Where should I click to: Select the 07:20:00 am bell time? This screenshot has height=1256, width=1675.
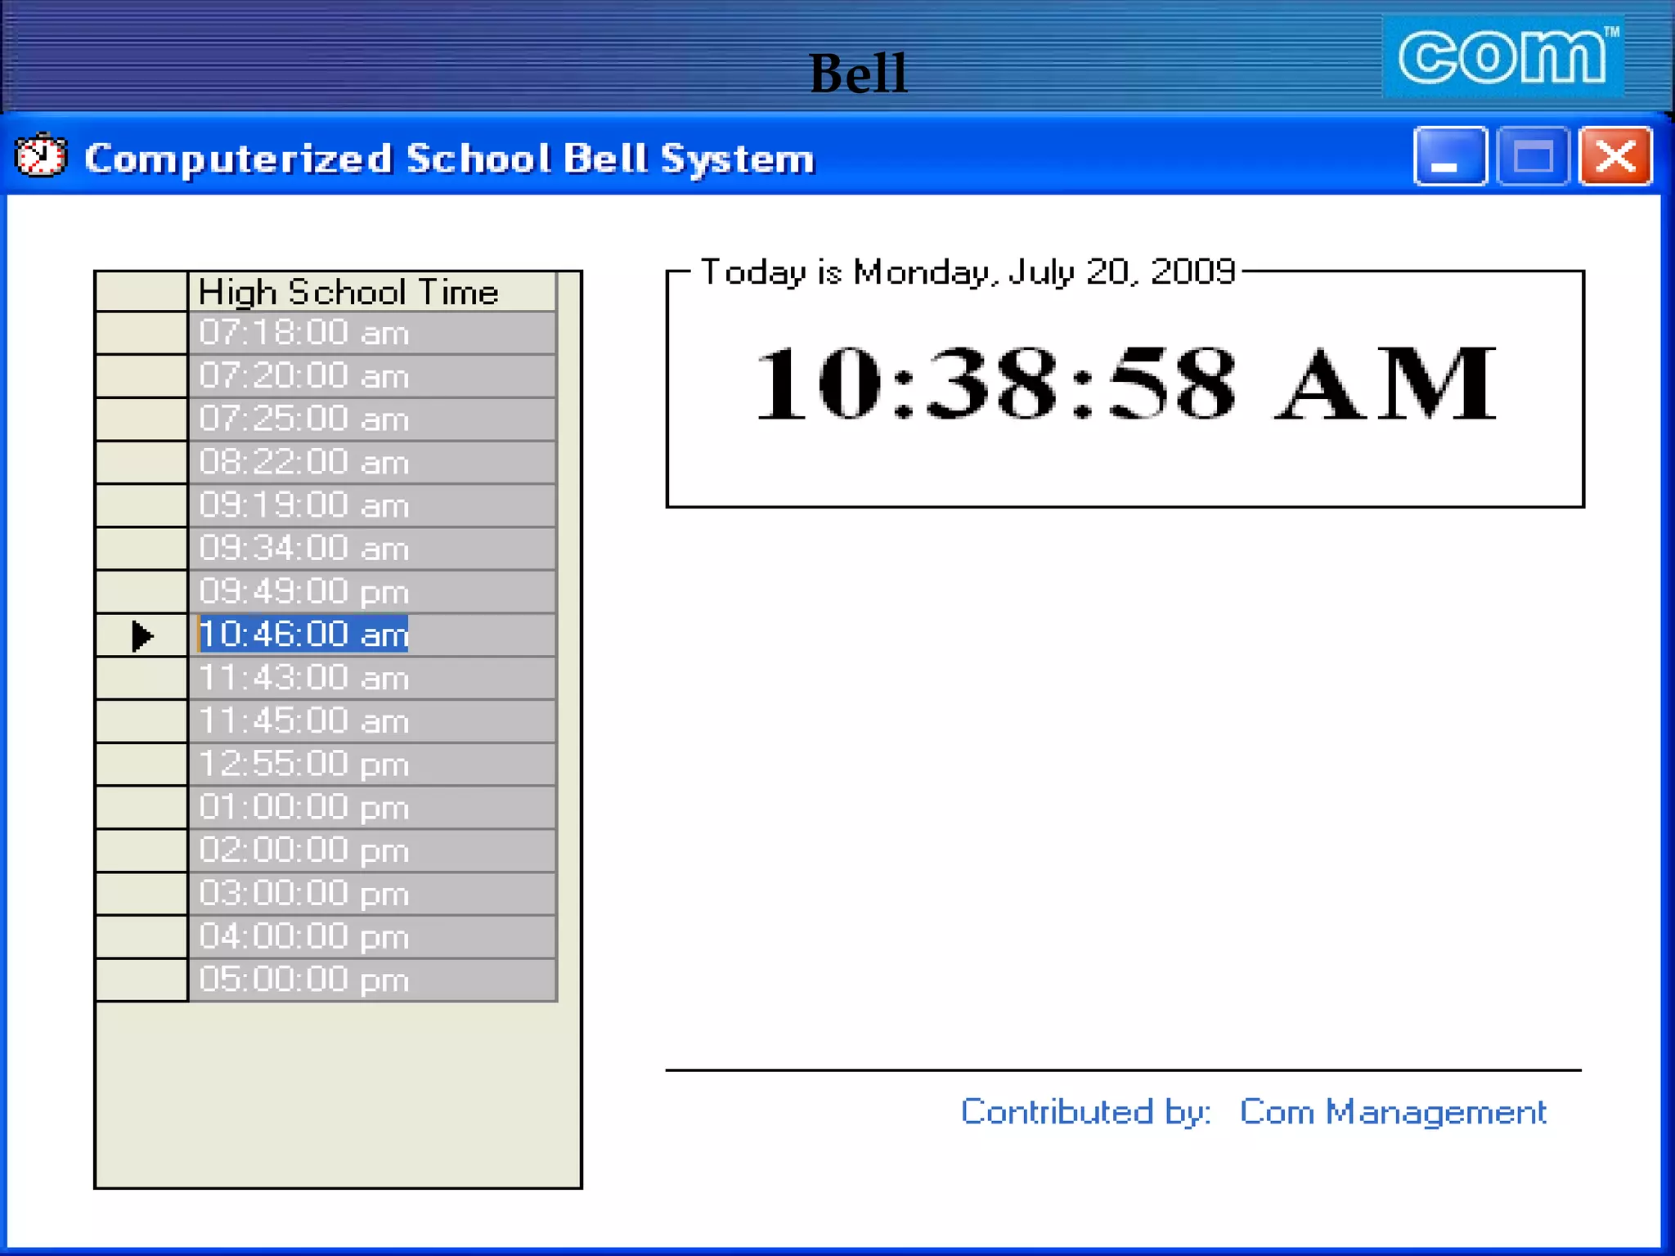(372, 376)
